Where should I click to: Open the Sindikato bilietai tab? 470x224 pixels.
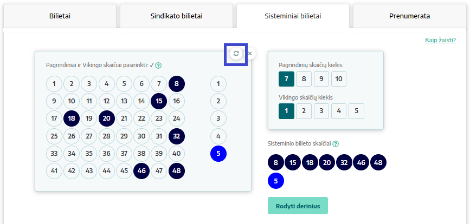(x=176, y=16)
